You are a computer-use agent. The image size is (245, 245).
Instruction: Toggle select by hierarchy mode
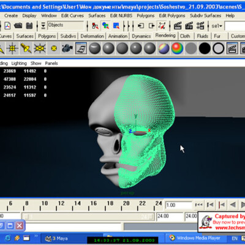95,26
